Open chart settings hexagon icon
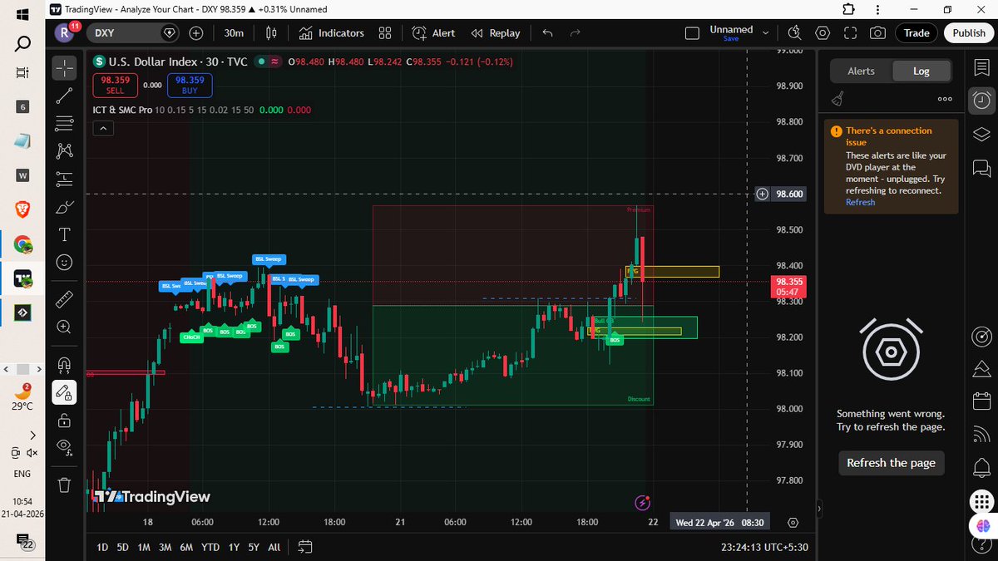The height and width of the screenshot is (561, 998). point(823,33)
